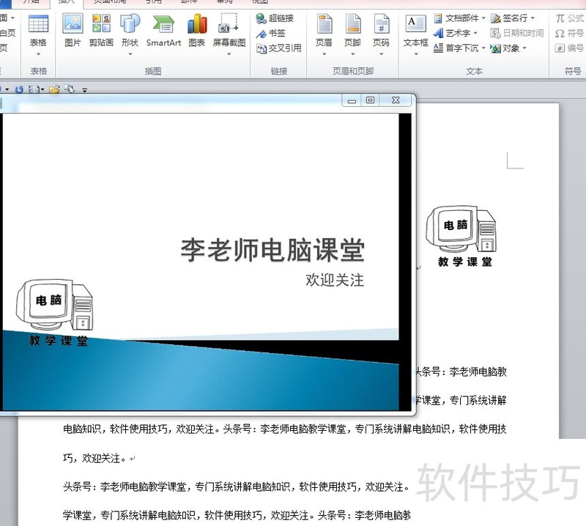Insert a 超链接 hyperlink
Viewport: 586px width, 526px height.
click(275, 18)
